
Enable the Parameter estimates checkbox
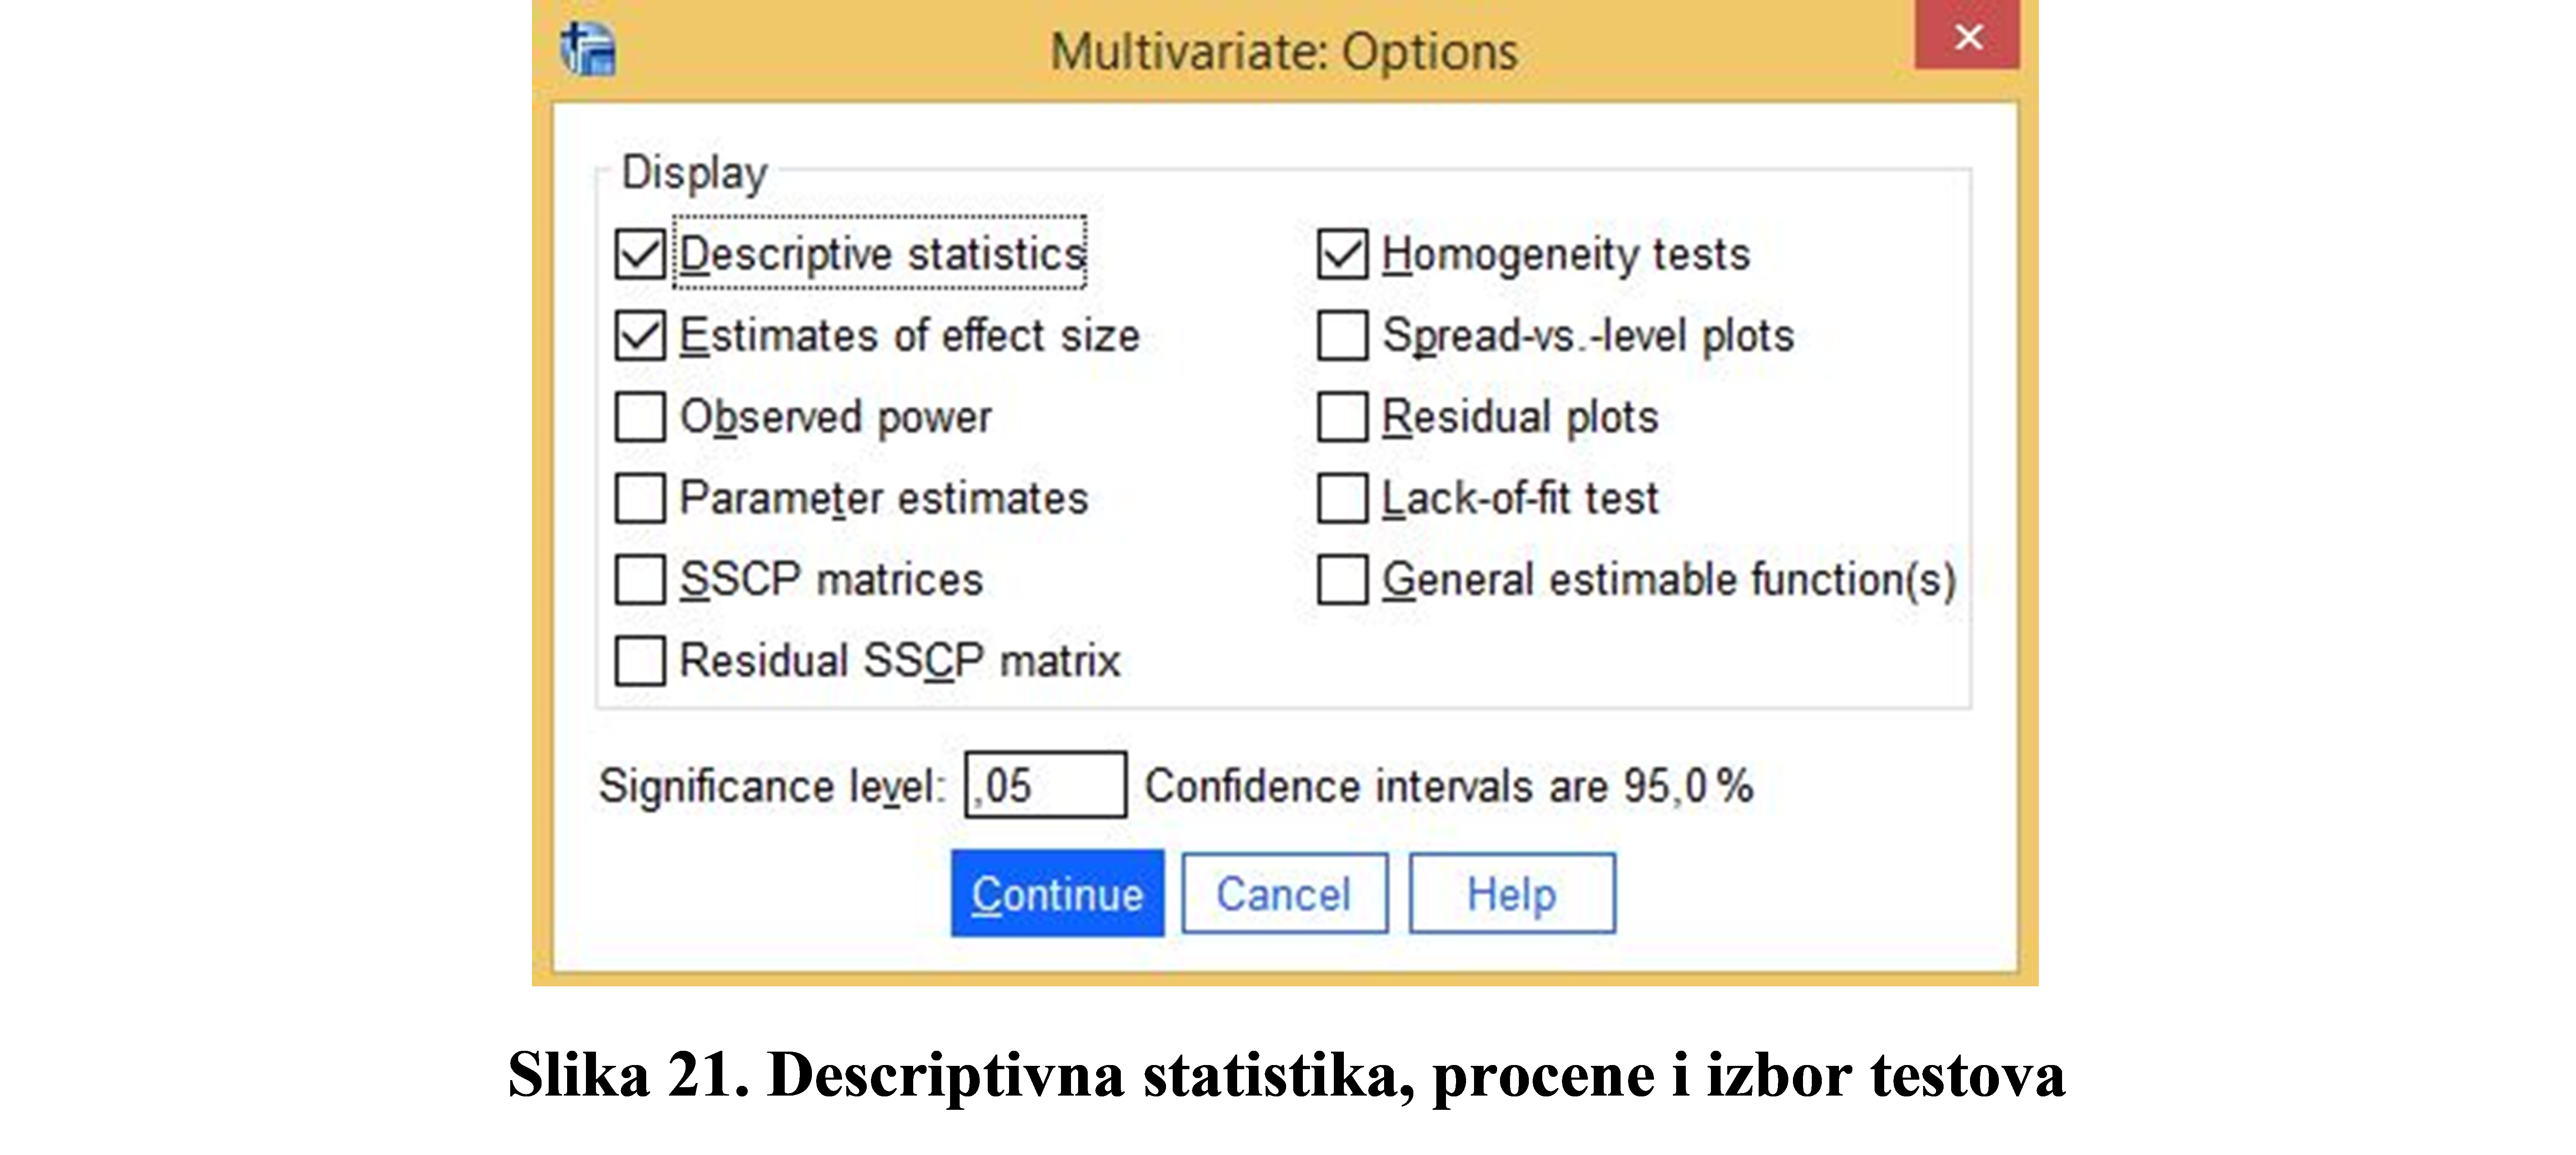coord(640,498)
